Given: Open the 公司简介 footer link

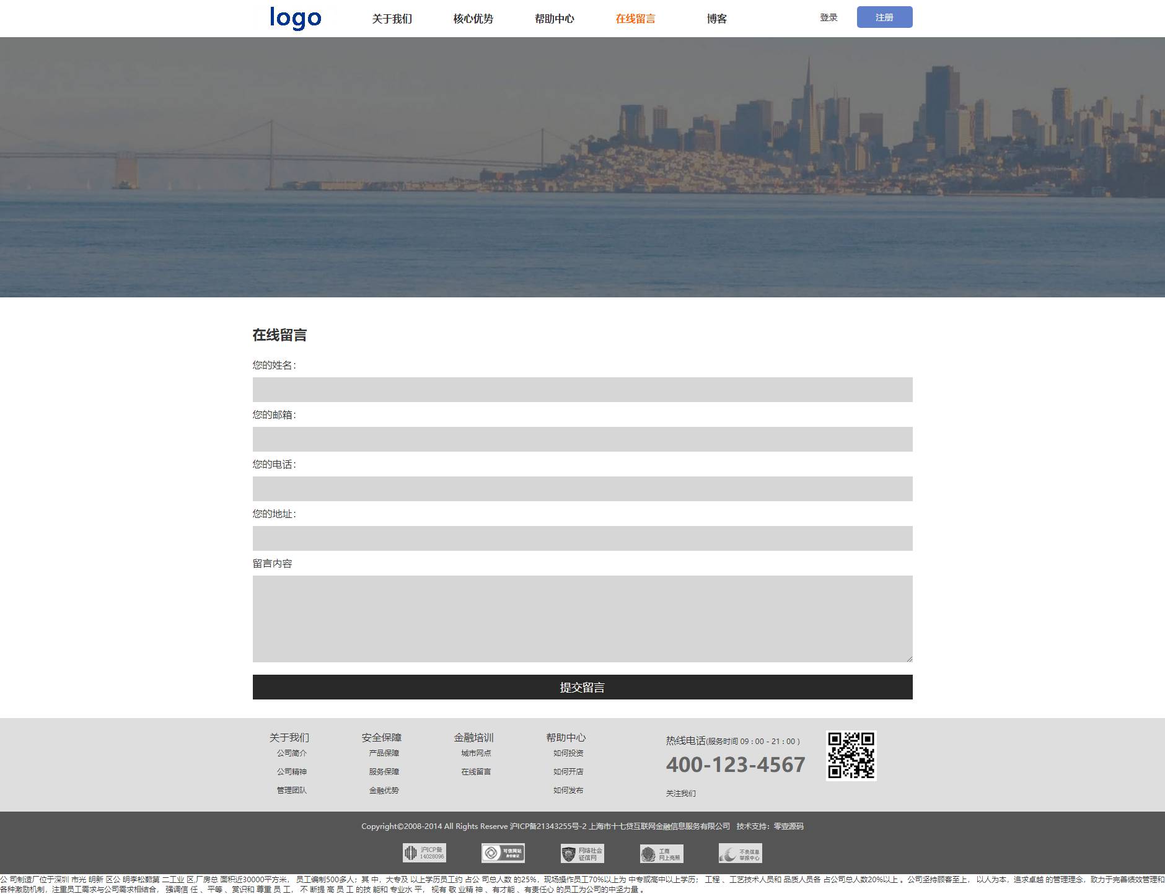Looking at the screenshot, I should coord(292,753).
